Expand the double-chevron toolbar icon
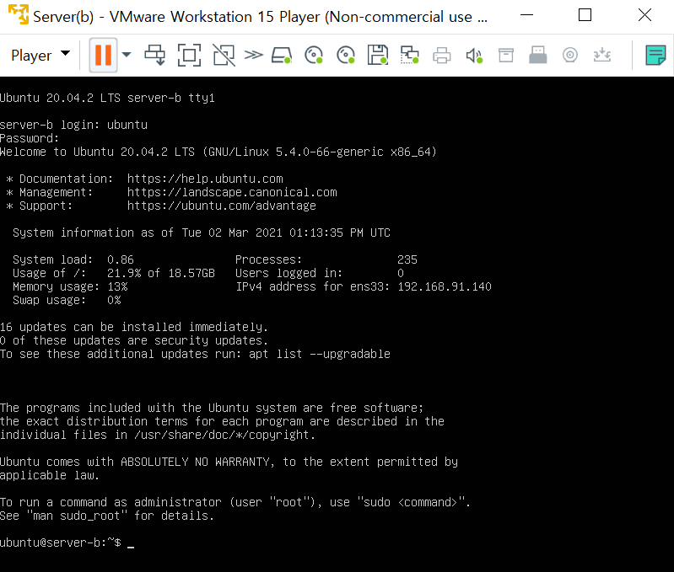 [x=254, y=55]
